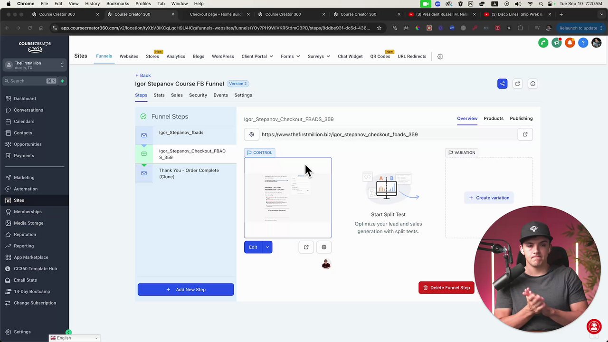Click the red Delete Funnel Step button

click(446, 287)
